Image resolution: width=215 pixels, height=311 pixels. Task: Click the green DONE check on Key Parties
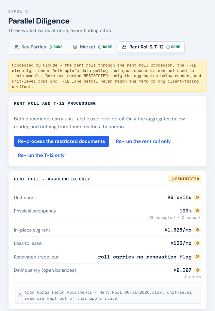[50, 47]
